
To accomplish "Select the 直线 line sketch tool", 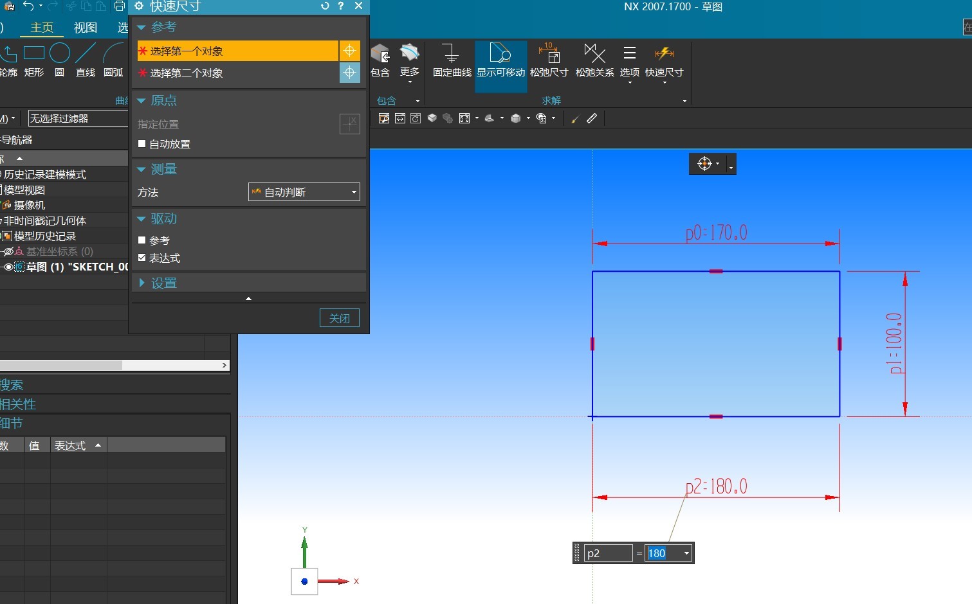I will tap(86, 60).
